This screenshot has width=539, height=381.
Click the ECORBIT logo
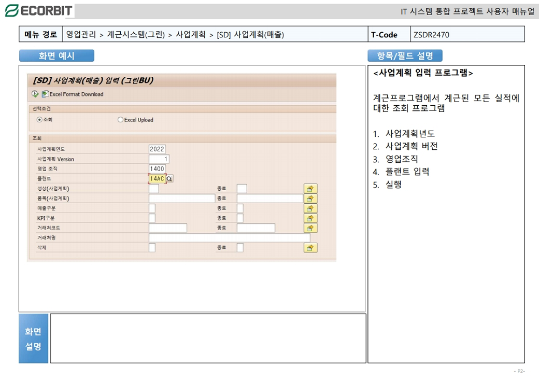tap(39, 11)
